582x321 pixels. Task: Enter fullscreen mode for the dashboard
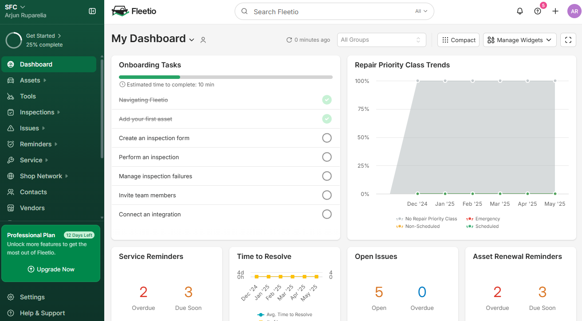click(x=568, y=40)
